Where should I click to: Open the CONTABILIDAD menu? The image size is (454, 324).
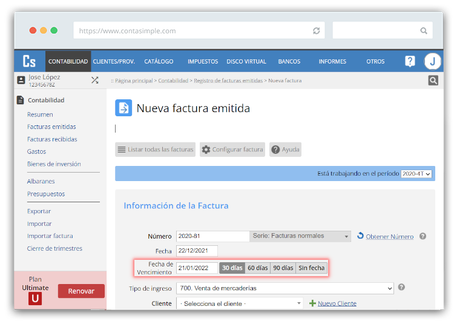click(x=68, y=61)
